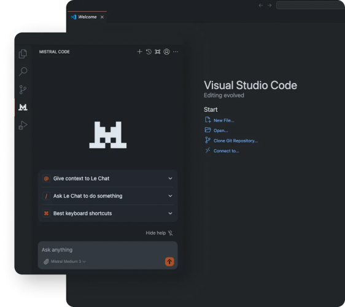
Task: Expand Best keyboard shortcuts section
Action: point(107,213)
